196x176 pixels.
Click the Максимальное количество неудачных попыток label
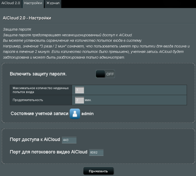click(41, 90)
